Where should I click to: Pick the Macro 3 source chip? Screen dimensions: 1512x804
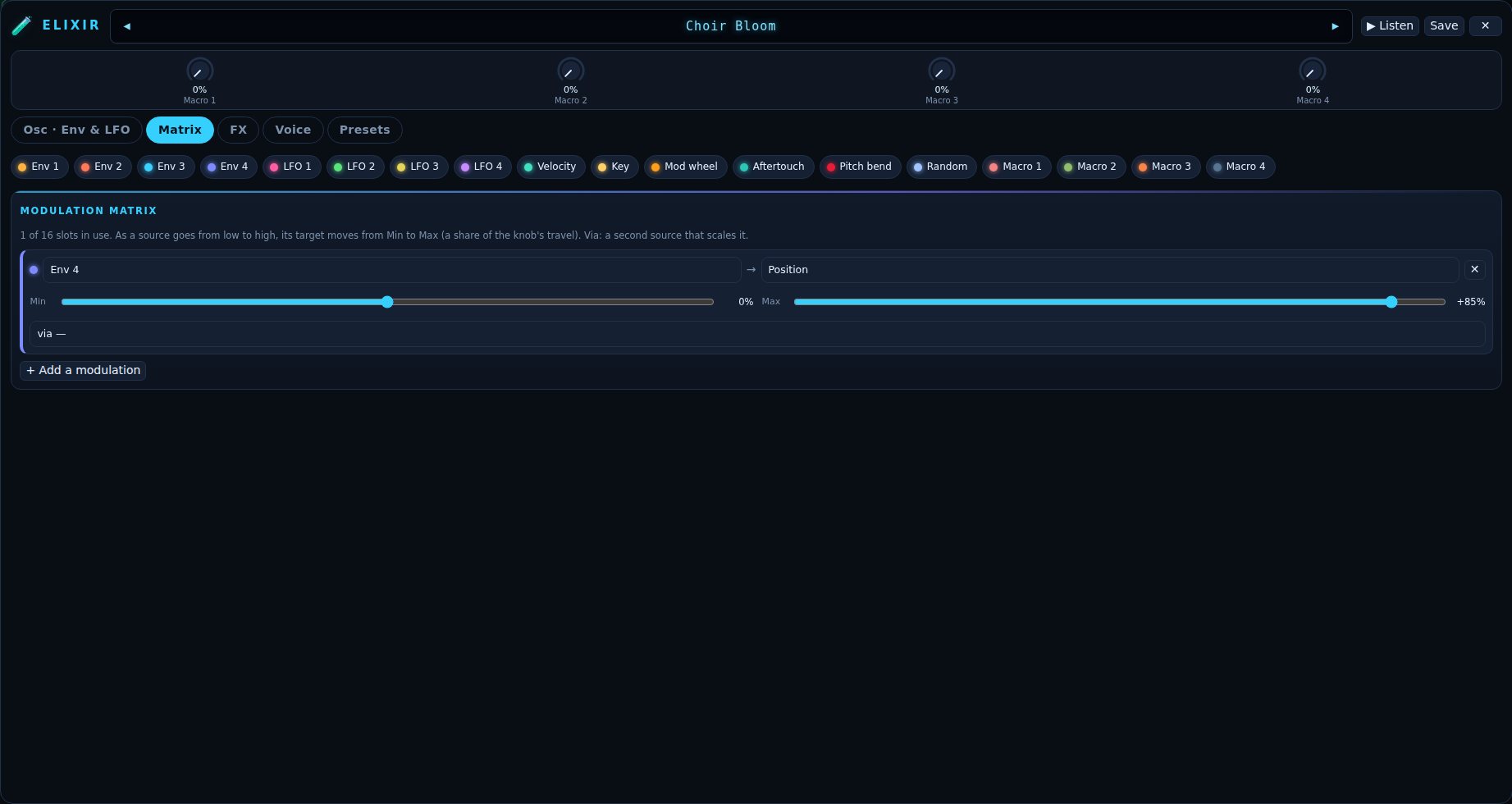1166,167
